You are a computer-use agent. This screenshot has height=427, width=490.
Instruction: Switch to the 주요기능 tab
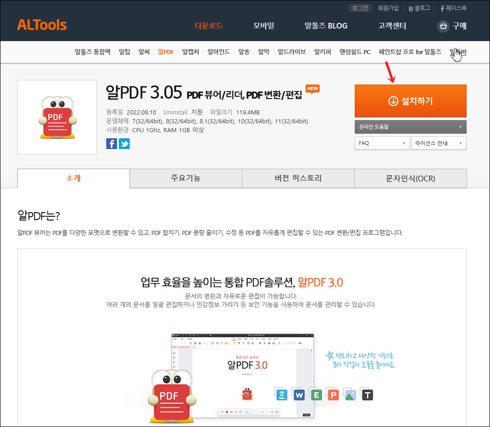pos(186,178)
